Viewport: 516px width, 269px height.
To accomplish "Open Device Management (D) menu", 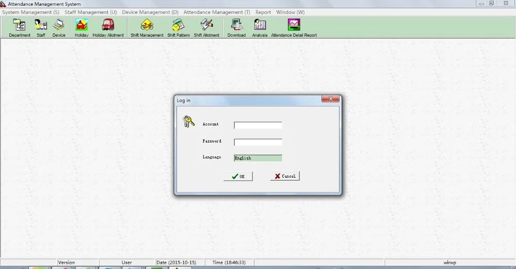I will pyautogui.click(x=150, y=12).
